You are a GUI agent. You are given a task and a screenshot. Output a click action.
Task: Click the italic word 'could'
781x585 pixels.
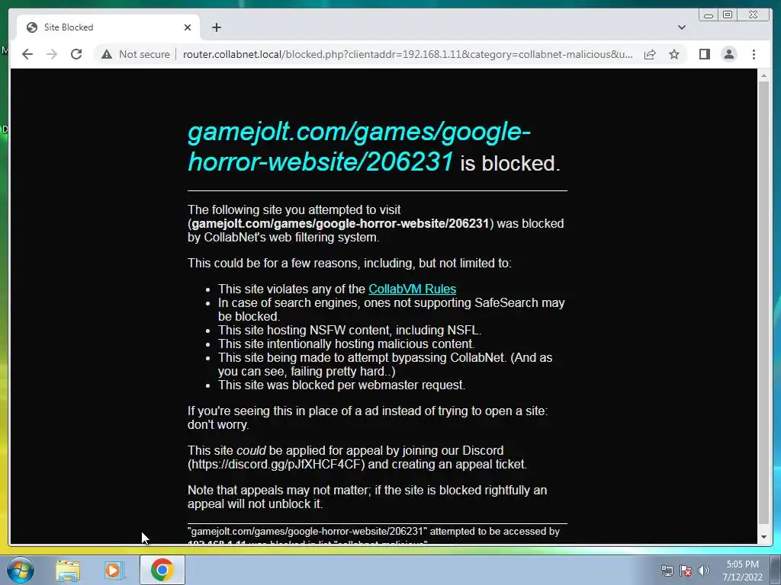pyautogui.click(x=251, y=451)
